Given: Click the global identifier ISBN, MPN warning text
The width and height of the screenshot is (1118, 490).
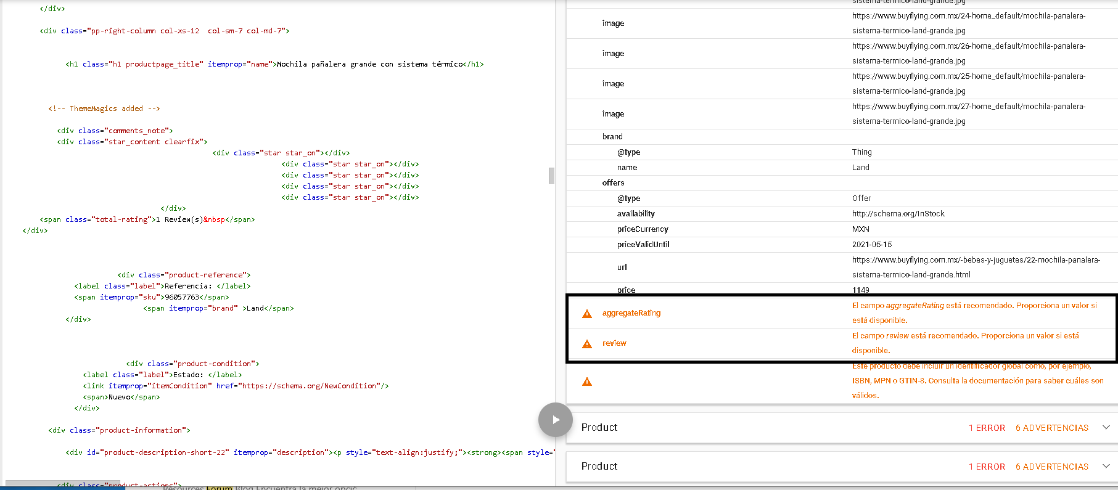Looking at the screenshot, I should click(978, 381).
